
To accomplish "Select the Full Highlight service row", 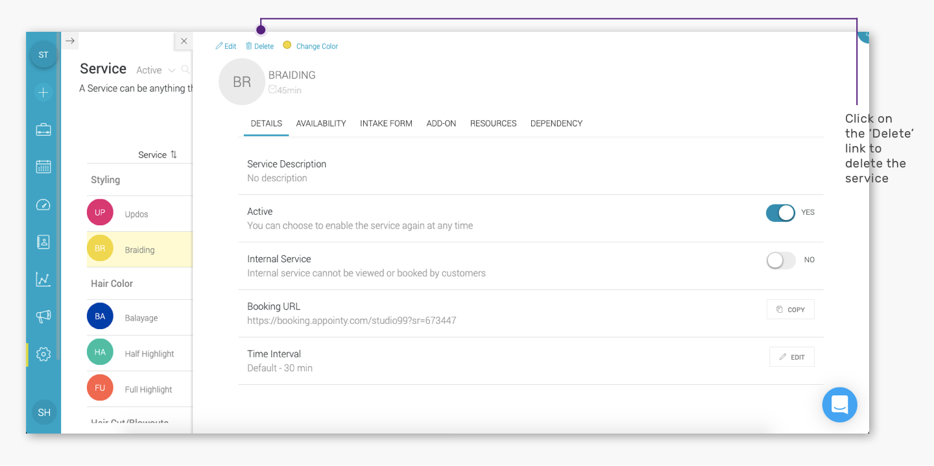I will point(139,389).
